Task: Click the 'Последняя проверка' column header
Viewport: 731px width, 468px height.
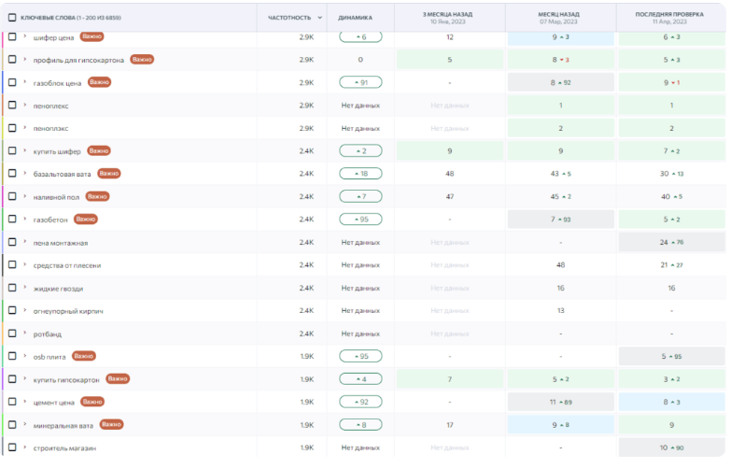Action: pyautogui.click(x=669, y=18)
